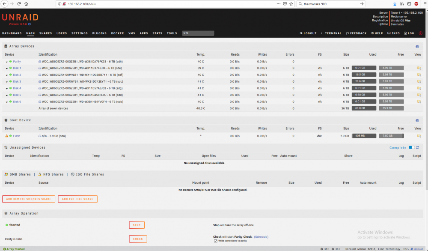Viewport: 428px width, 251px height.
Task: Click Logout in the header
Action: coord(308,33)
